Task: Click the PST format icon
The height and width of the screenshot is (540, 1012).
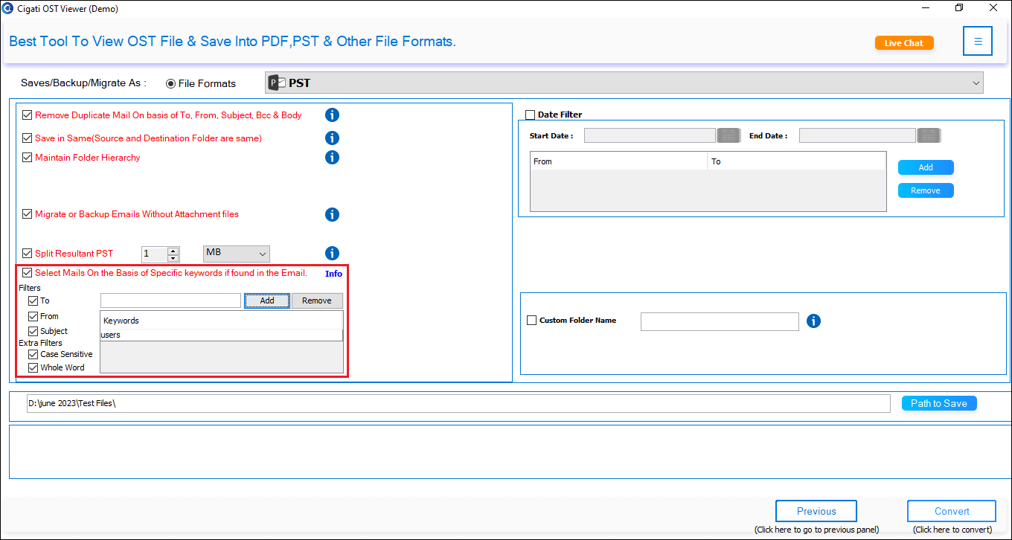Action: pyautogui.click(x=277, y=83)
